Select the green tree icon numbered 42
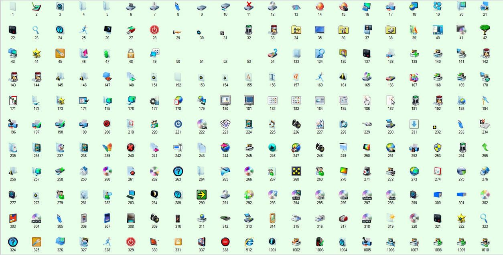 pos(485,30)
